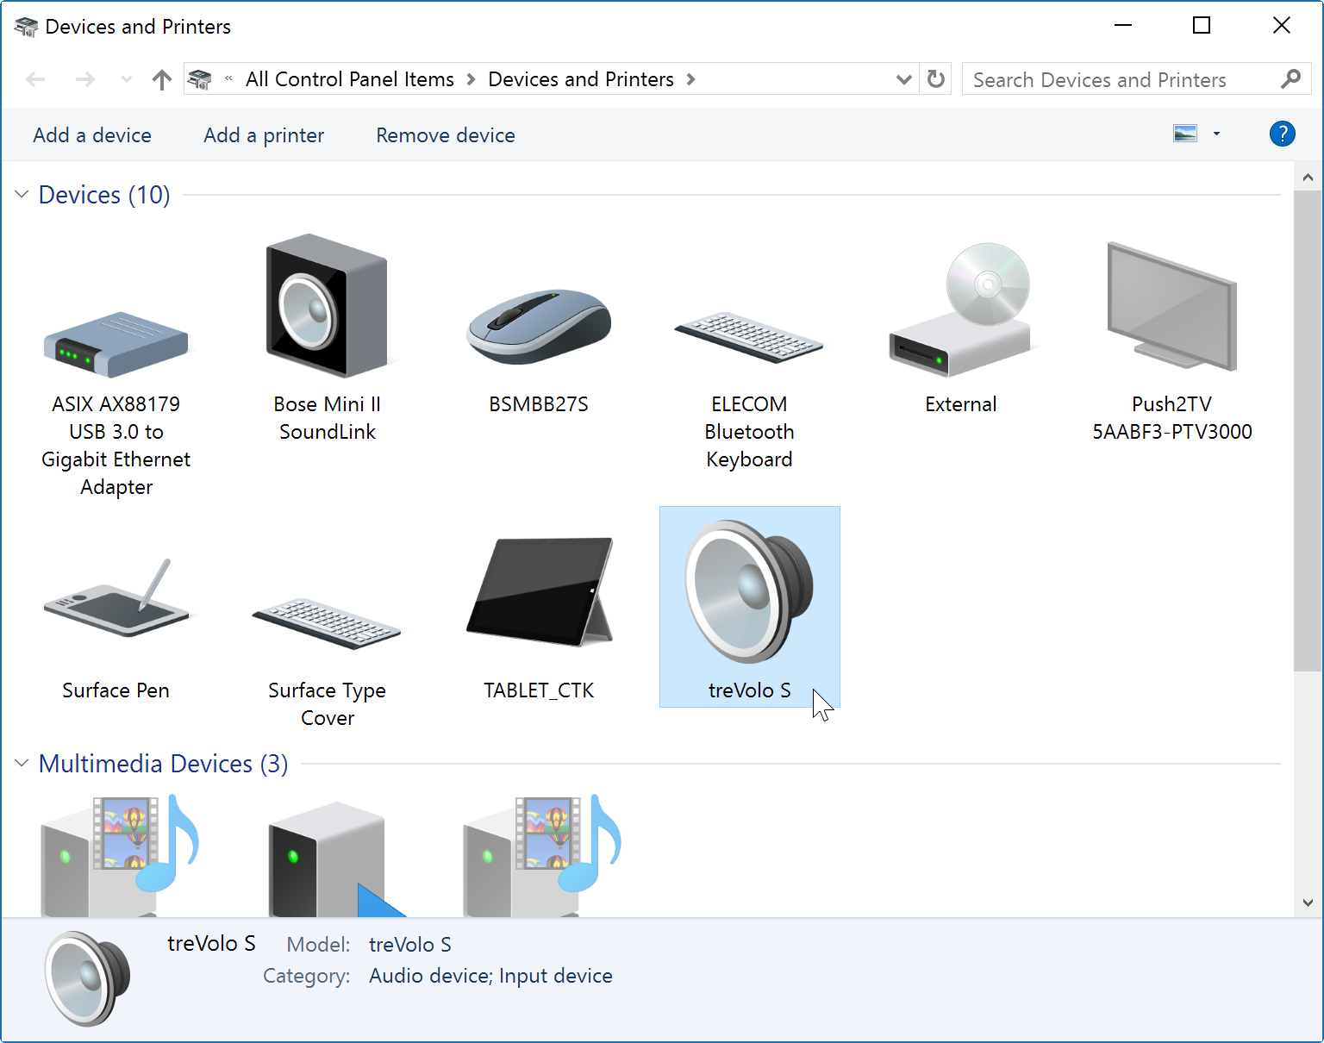Image resolution: width=1324 pixels, height=1043 pixels.
Task: Click the Back navigation arrow
Action: tap(36, 80)
